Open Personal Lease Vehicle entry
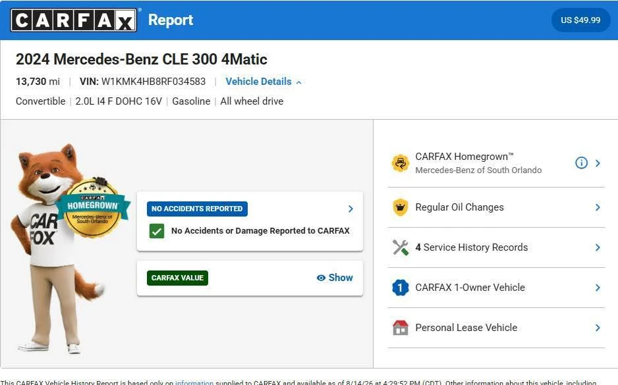This screenshot has width=618, height=385. pyautogui.click(x=496, y=328)
